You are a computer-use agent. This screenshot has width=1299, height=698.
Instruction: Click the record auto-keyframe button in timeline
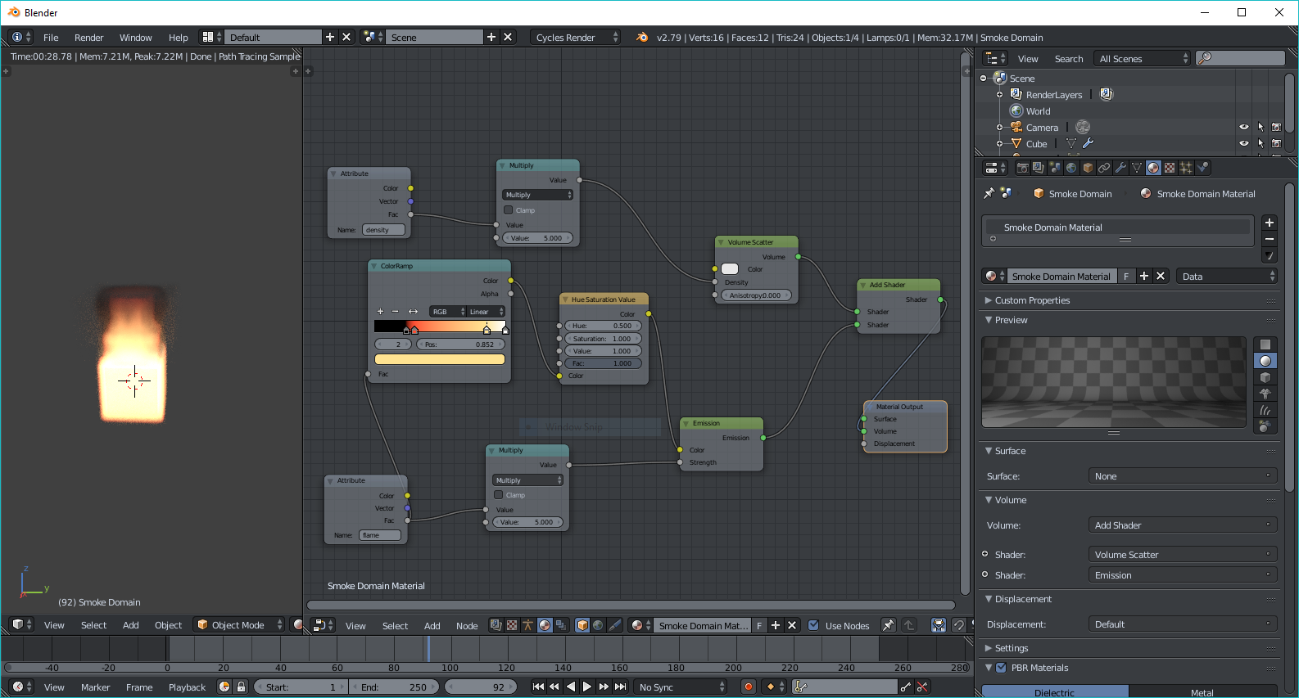click(748, 687)
